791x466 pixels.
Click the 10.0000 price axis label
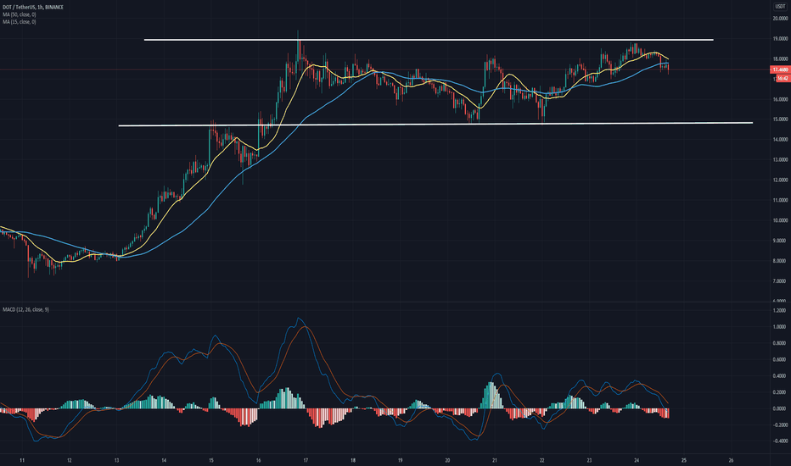[x=780, y=220]
